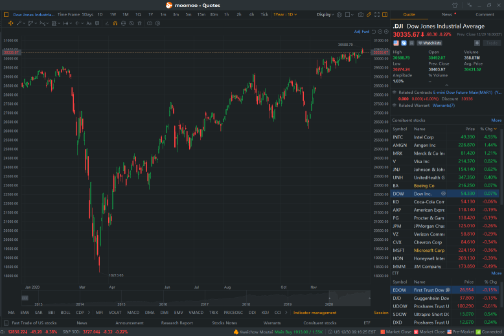Enable the BOLL indicator overlay

coord(65,312)
